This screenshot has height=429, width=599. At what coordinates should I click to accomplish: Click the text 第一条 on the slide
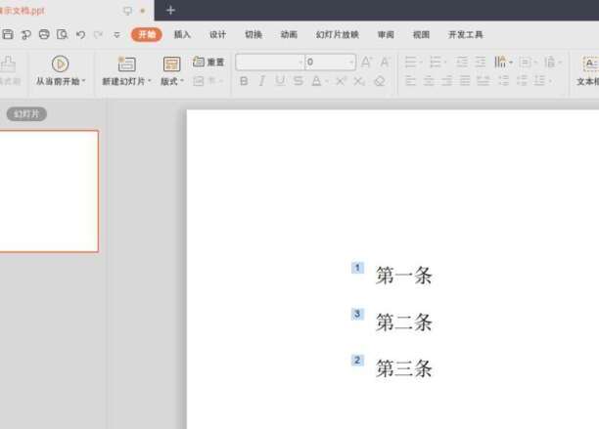click(404, 276)
